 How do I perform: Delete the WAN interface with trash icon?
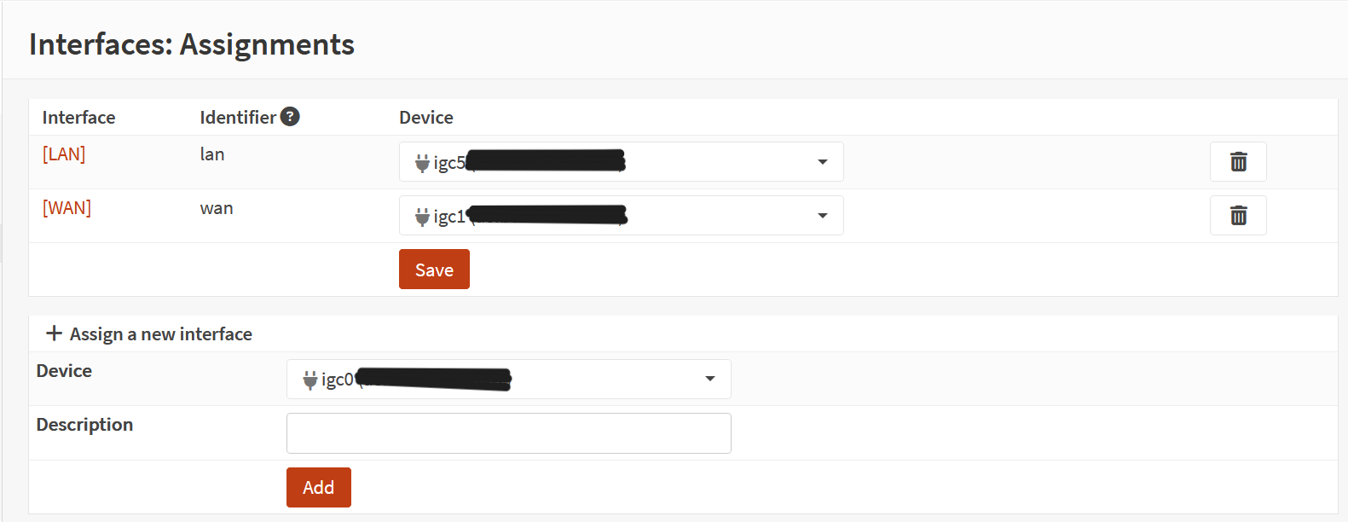pos(1238,216)
